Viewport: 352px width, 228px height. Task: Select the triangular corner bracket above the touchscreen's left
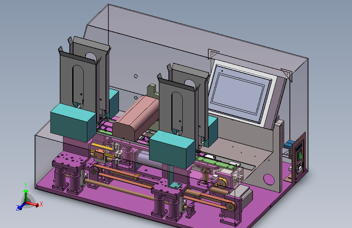213,54
